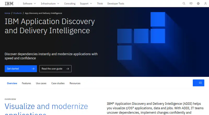Open the Think menu item
The height and width of the screenshot is (115, 209).
pyautogui.click(x=100, y=4)
